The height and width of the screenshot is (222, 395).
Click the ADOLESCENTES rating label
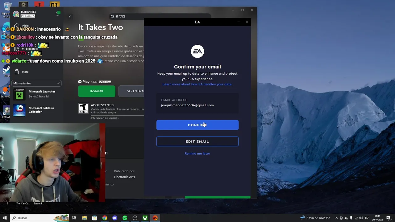click(x=102, y=105)
